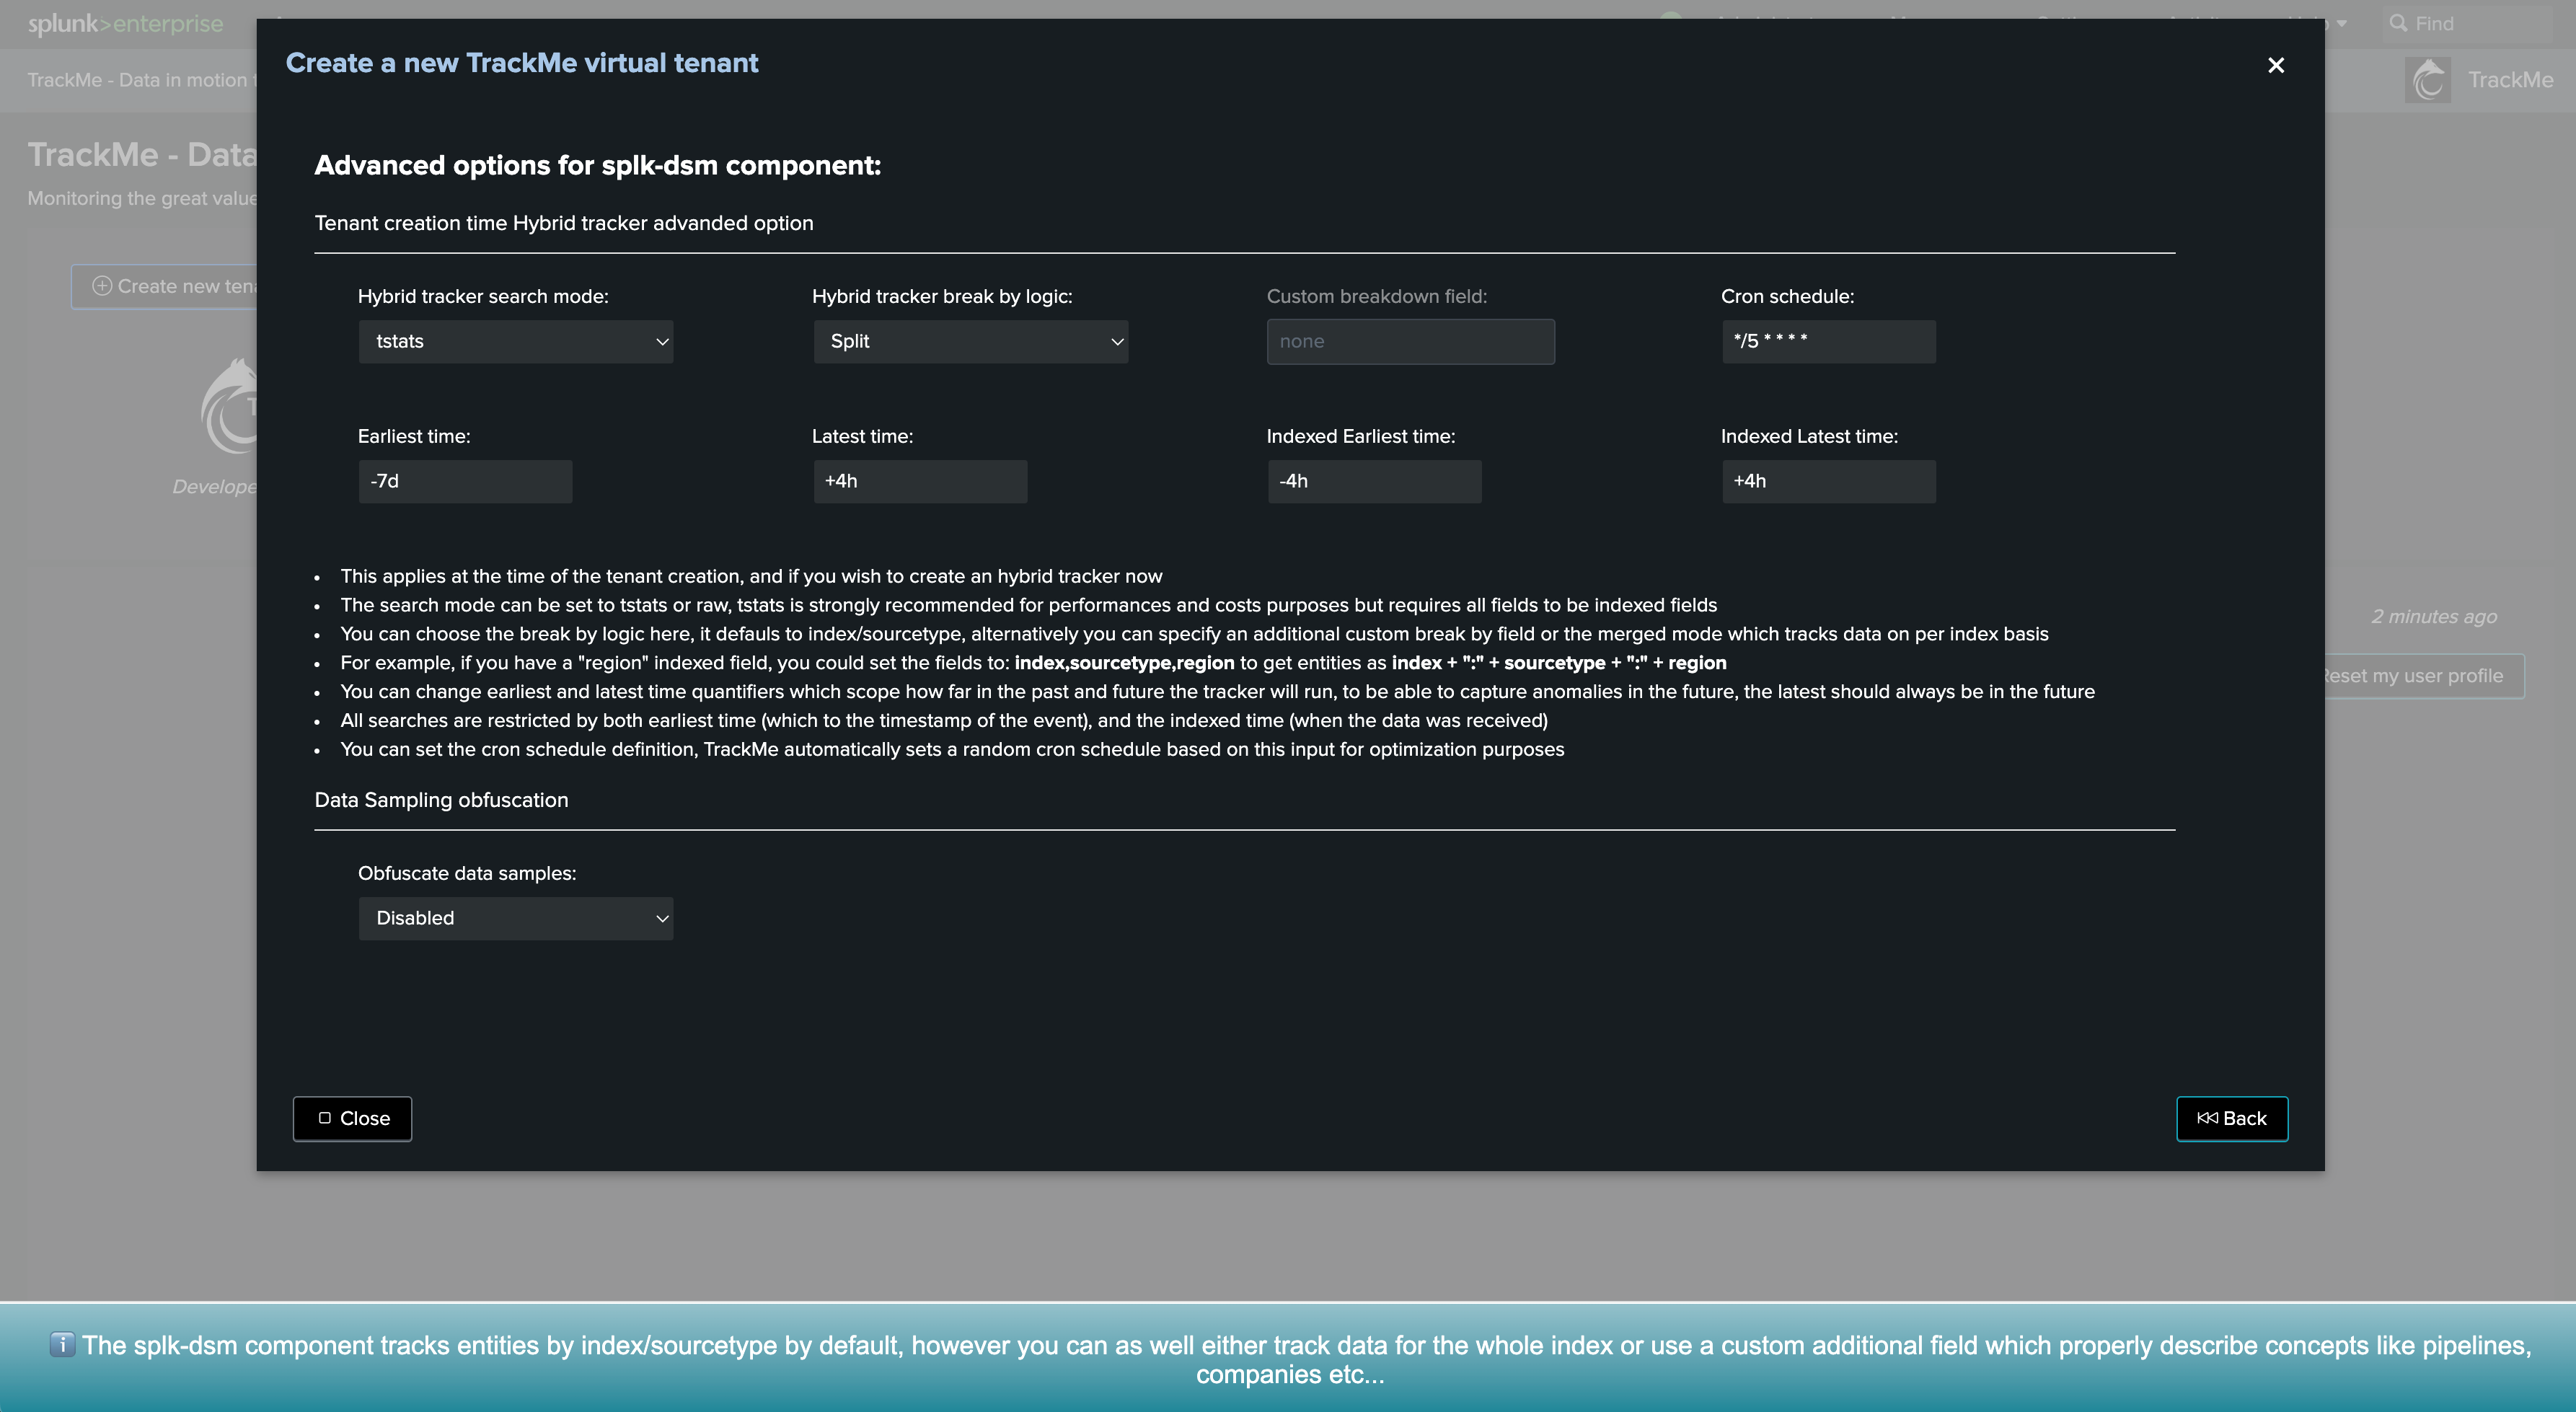2576x1412 pixels.
Task: Click the Find search box in Splunk bar
Action: click(x=2468, y=23)
